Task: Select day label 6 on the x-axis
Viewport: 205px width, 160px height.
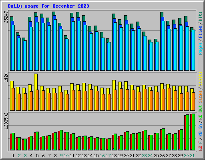Action: [43, 156]
